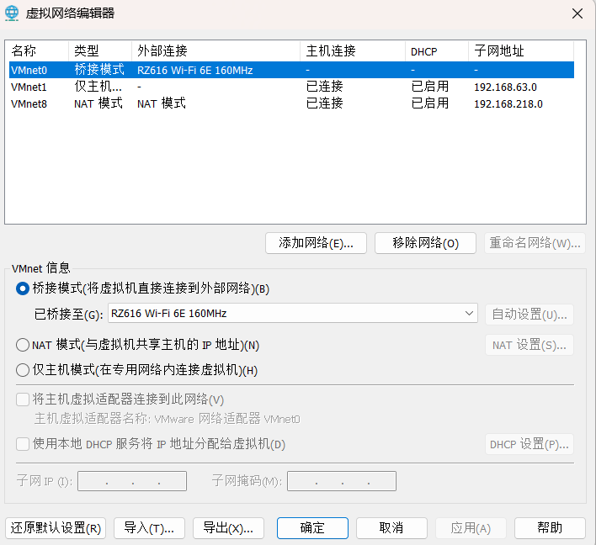596x545 pixels.
Task: Click the VMnet8 外部连接 NAT 模式 cell
Action: point(162,103)
